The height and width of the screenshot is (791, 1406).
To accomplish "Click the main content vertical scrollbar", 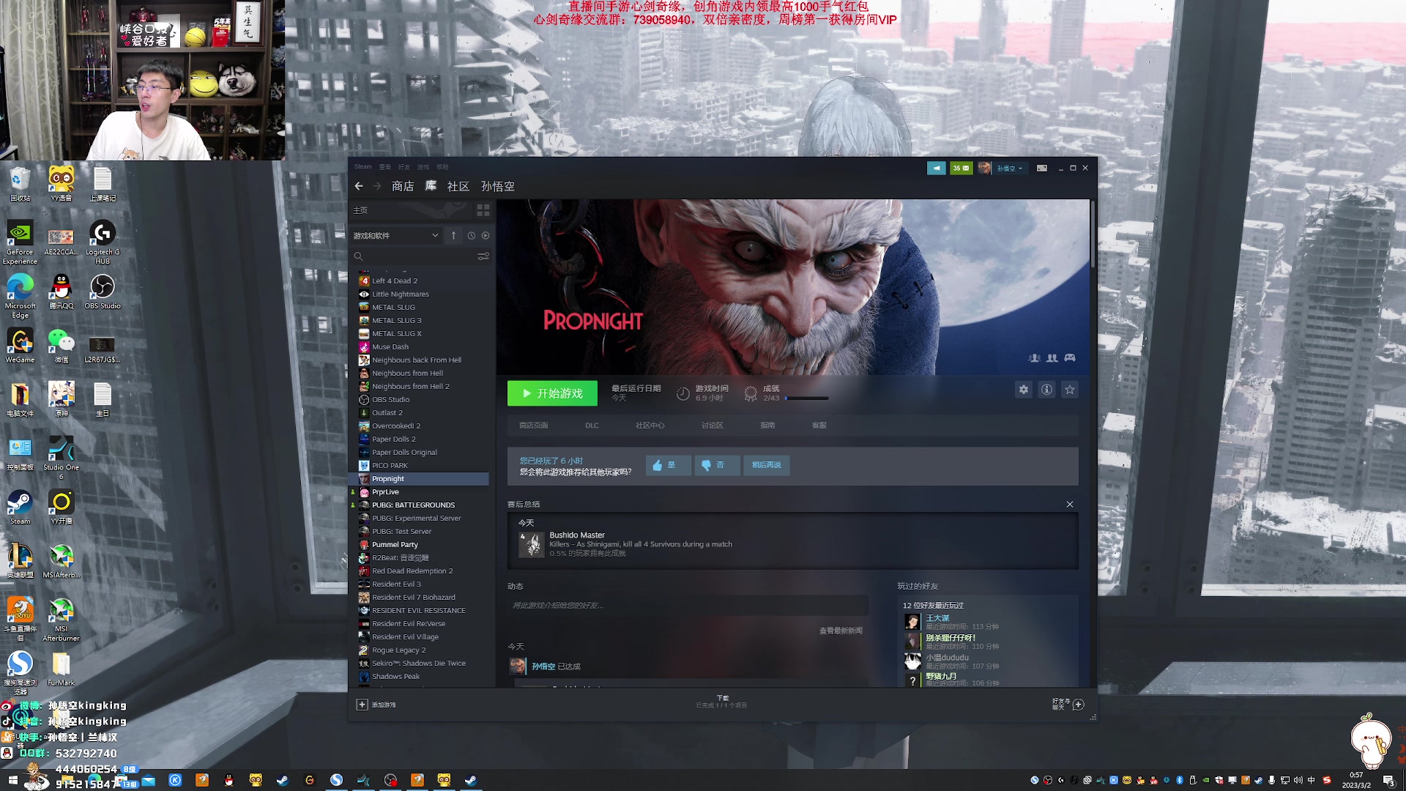I will (1093, 234).
